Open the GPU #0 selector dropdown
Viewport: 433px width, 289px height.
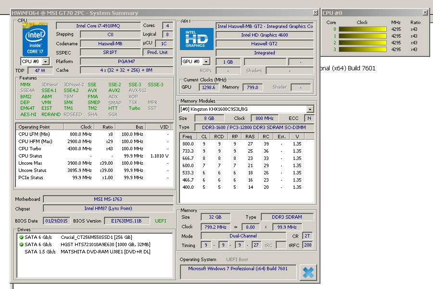(206, 61)
